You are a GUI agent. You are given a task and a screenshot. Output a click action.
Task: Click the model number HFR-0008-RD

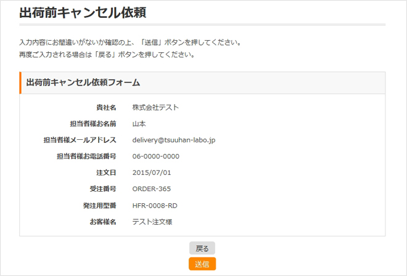coord(155,205)
